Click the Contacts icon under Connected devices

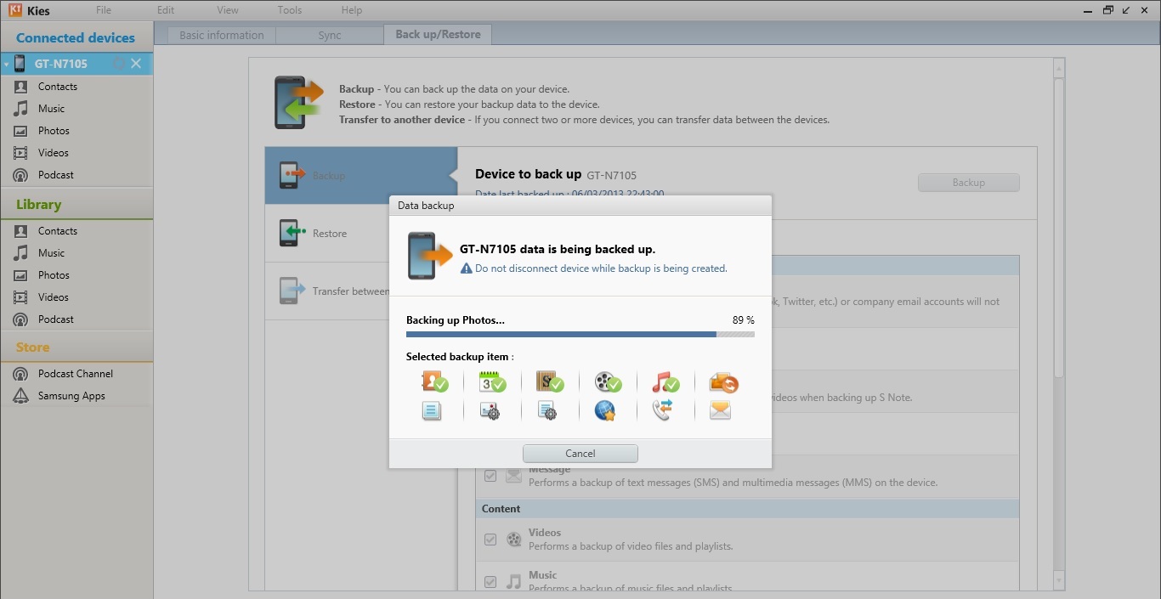pyautogui.click(x=20, y=87)
